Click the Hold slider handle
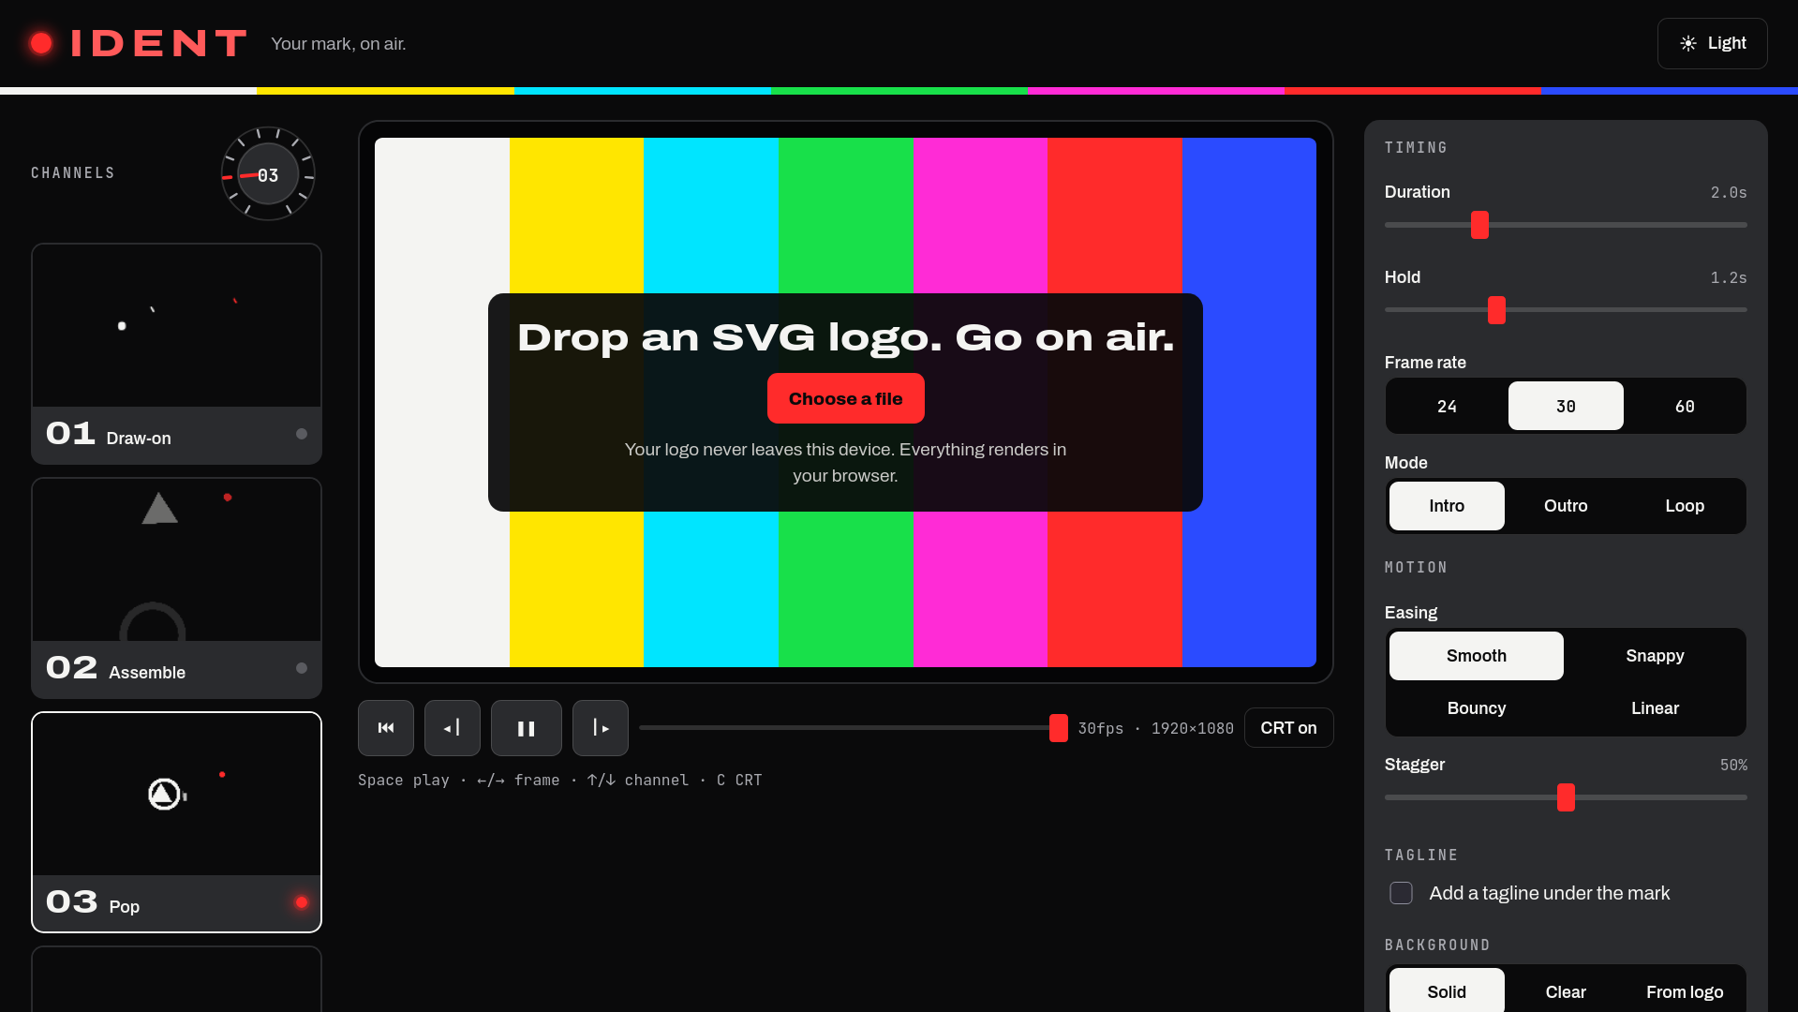This screenshot has width=1798, height=1012. pos(1496,310)
